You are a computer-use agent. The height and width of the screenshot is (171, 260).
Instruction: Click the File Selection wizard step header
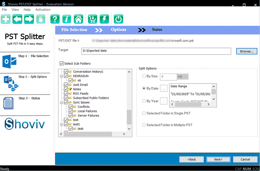point(74,30)
